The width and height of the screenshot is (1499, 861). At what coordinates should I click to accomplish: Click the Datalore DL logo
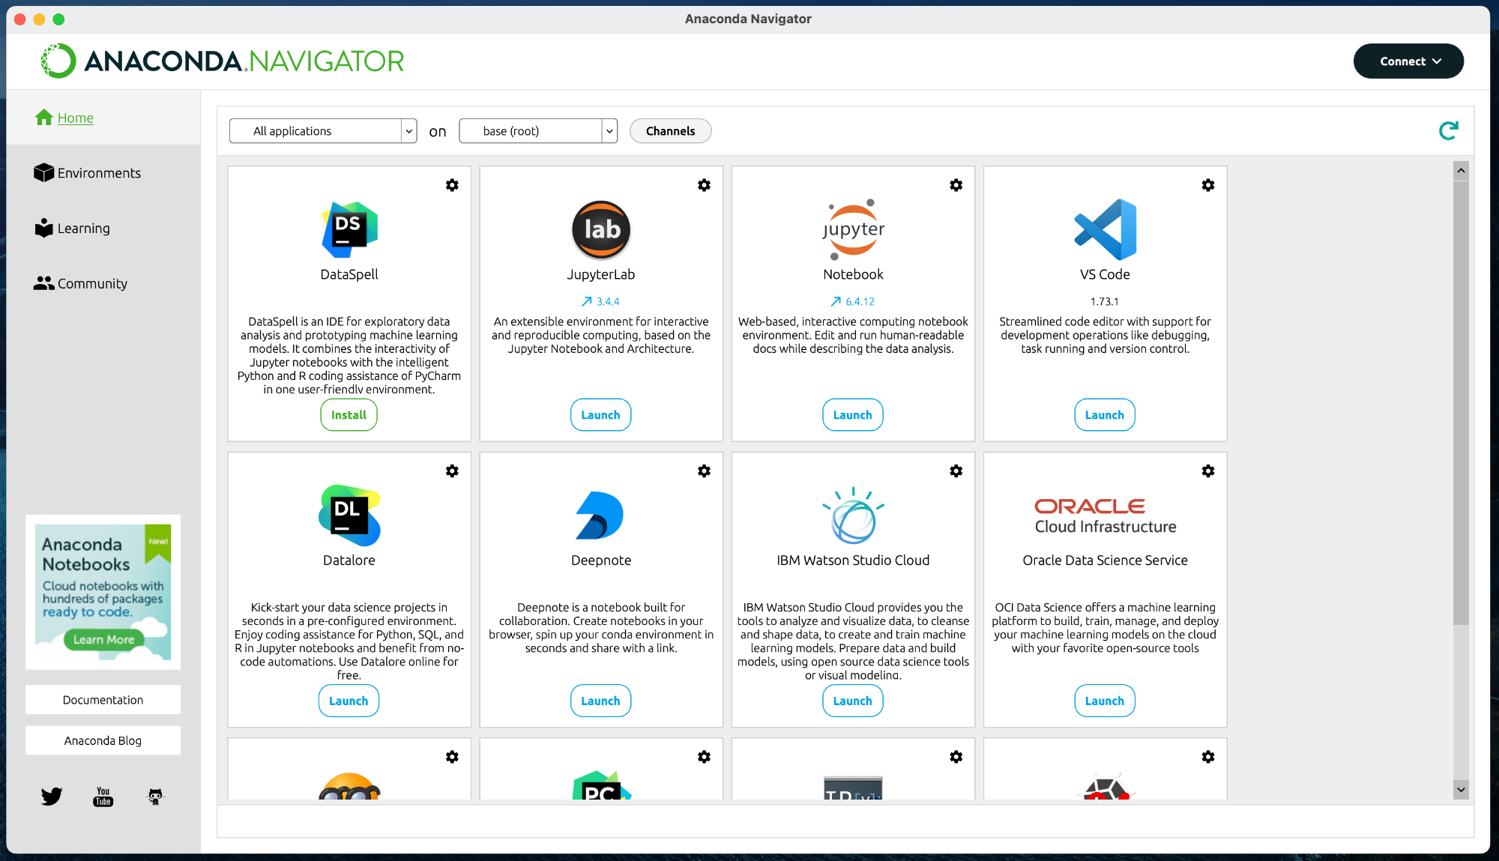(x=349, y=516)
